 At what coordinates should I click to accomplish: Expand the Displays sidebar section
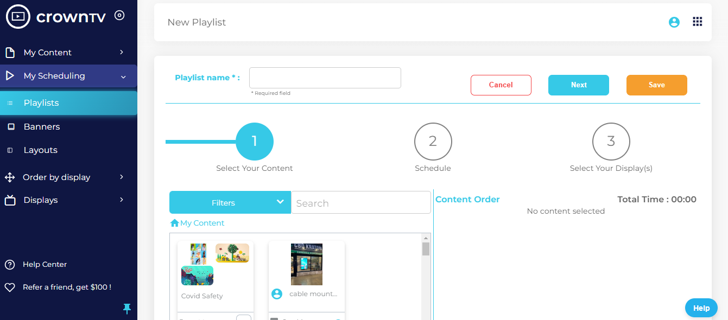coord(122,200)
